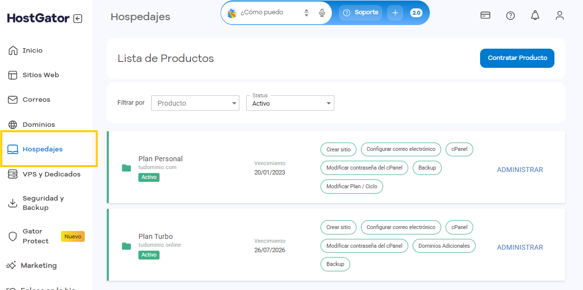Viewport: 583px width, 290px height.
Task: Click the Inicio home icon
Action: (13, 50)
